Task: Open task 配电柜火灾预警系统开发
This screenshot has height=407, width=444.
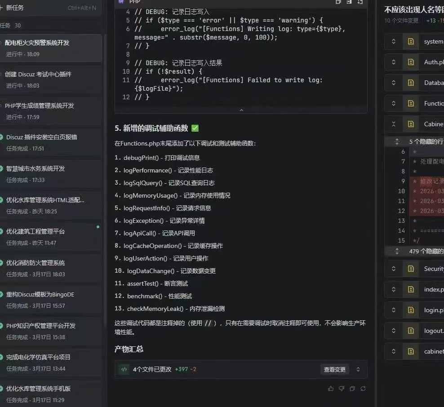Action: pyautogui.click(x=51, y=48)
